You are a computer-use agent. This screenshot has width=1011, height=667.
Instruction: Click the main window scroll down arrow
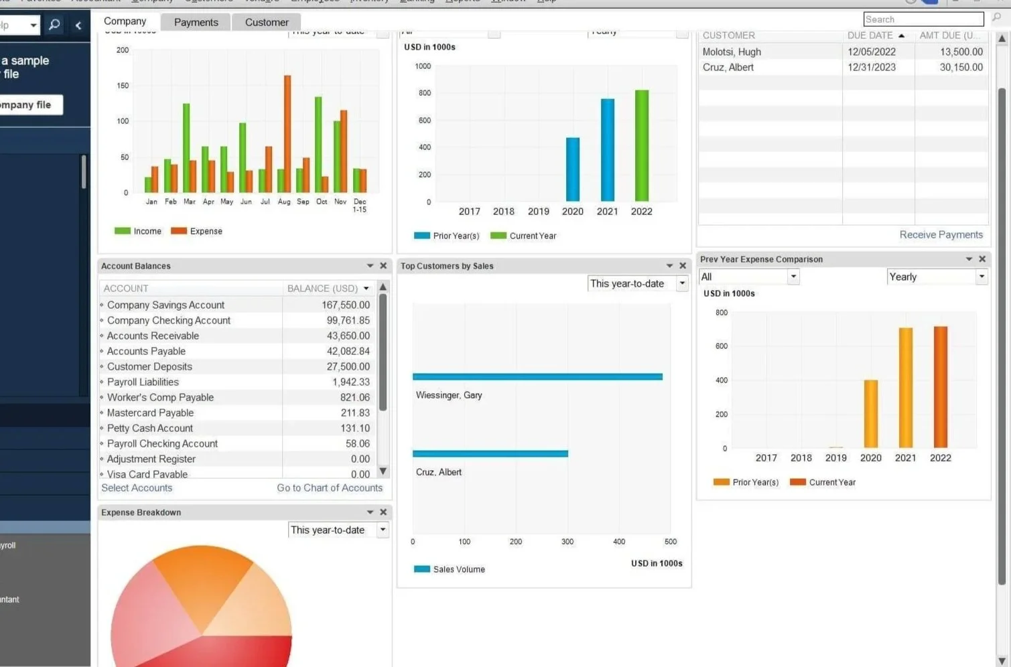click(x=1002, y=661)
